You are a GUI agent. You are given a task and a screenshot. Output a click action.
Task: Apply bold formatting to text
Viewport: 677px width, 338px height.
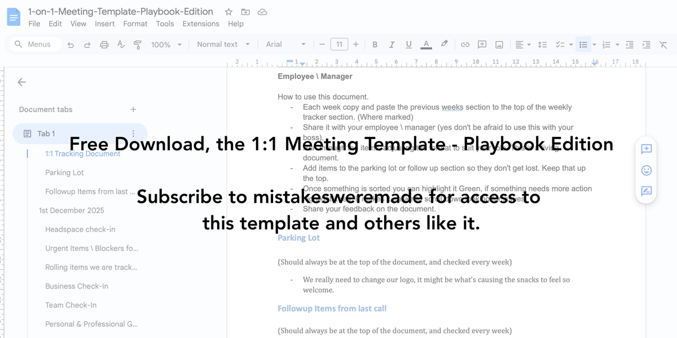375,44
